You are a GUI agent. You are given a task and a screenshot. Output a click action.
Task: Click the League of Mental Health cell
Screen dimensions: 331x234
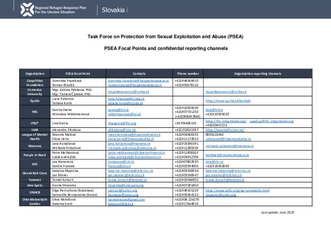35,137
